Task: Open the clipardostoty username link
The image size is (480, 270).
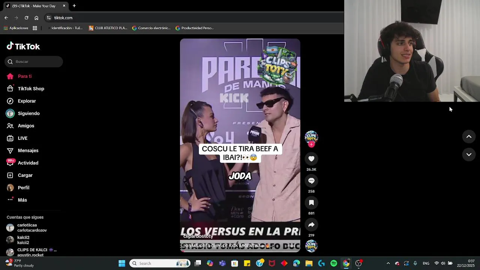Action: (198, 236)
